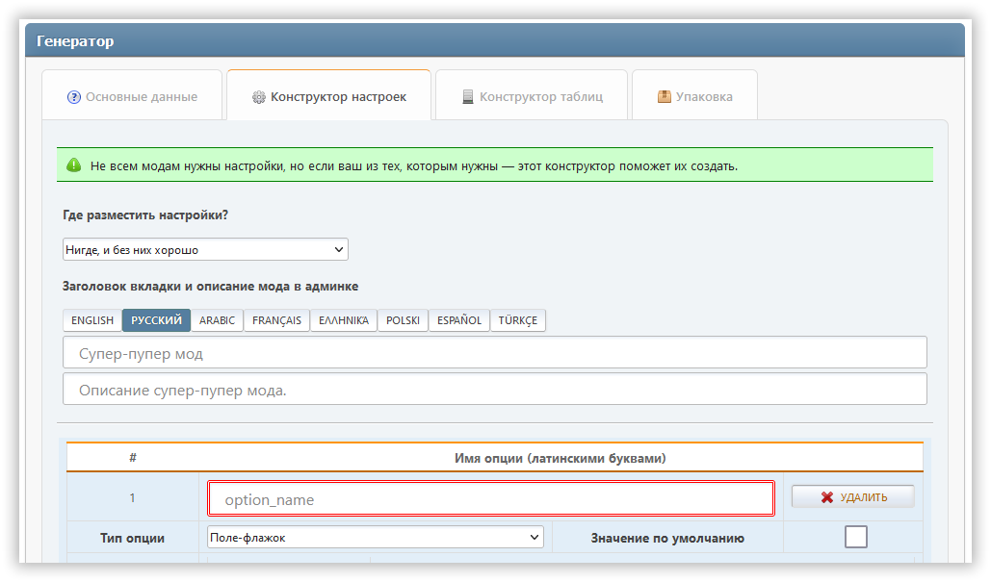This screenshot has height=582, width=991.
Task: Click the red X delete icon
Action: pyautogui.click(x=826, y=497)
